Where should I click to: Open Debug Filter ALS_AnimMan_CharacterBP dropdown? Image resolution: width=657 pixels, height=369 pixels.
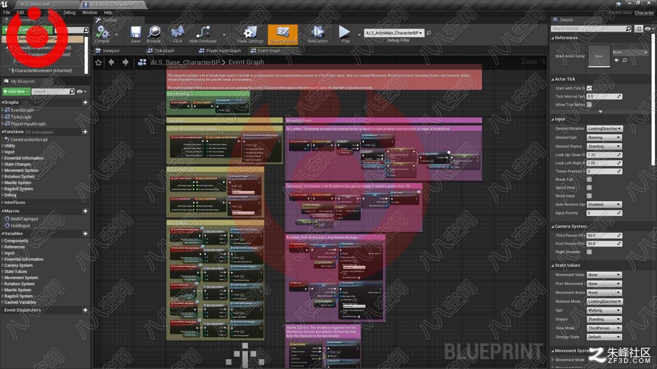click(394, 33)
